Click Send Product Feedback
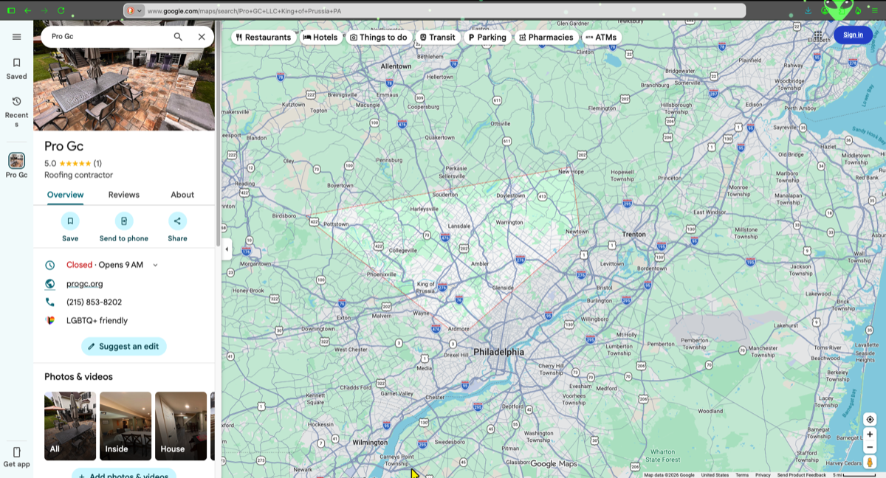 802,475
